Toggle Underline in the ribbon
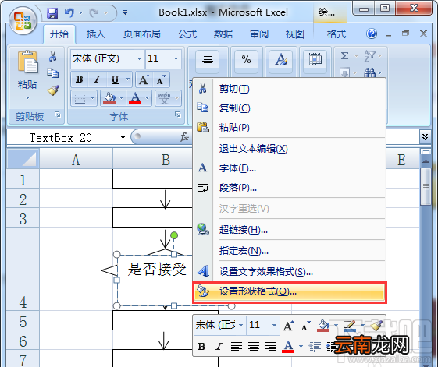 tap(115, 79)
